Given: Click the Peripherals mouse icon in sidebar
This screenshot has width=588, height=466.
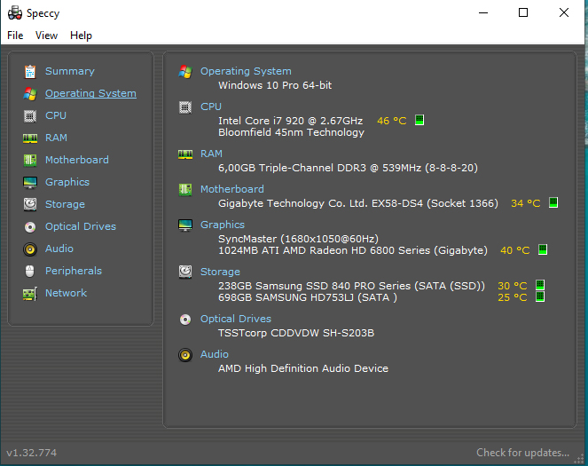Looking at the screenshot, I should pyautogui.click(x=30, y=271).
